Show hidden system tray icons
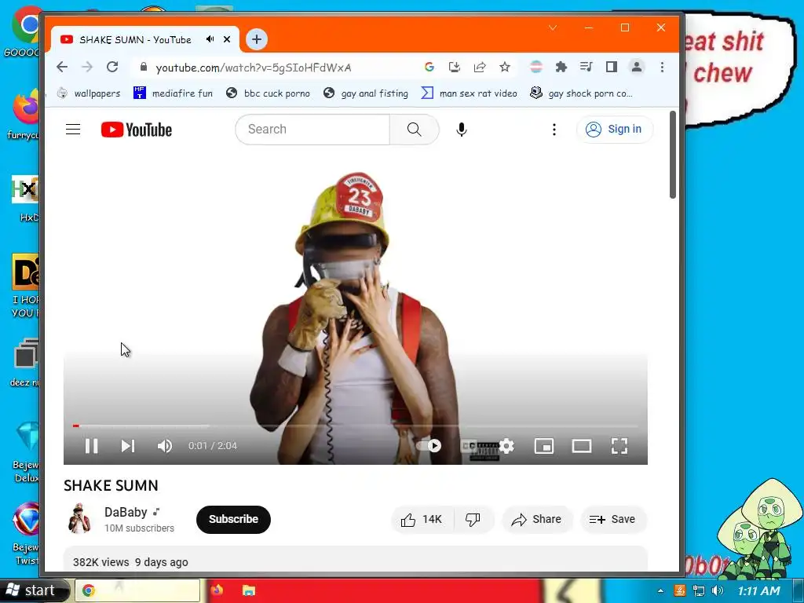Image resolution: width=804 pixels, height=603 pixels. coord(660,591)
